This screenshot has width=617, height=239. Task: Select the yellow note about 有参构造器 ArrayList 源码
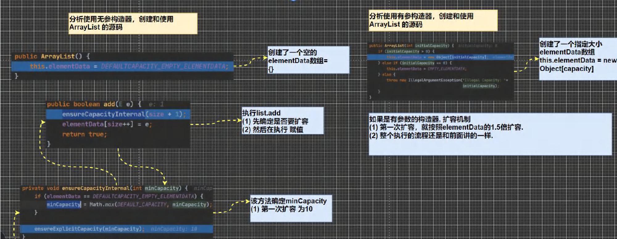(433, 20)
